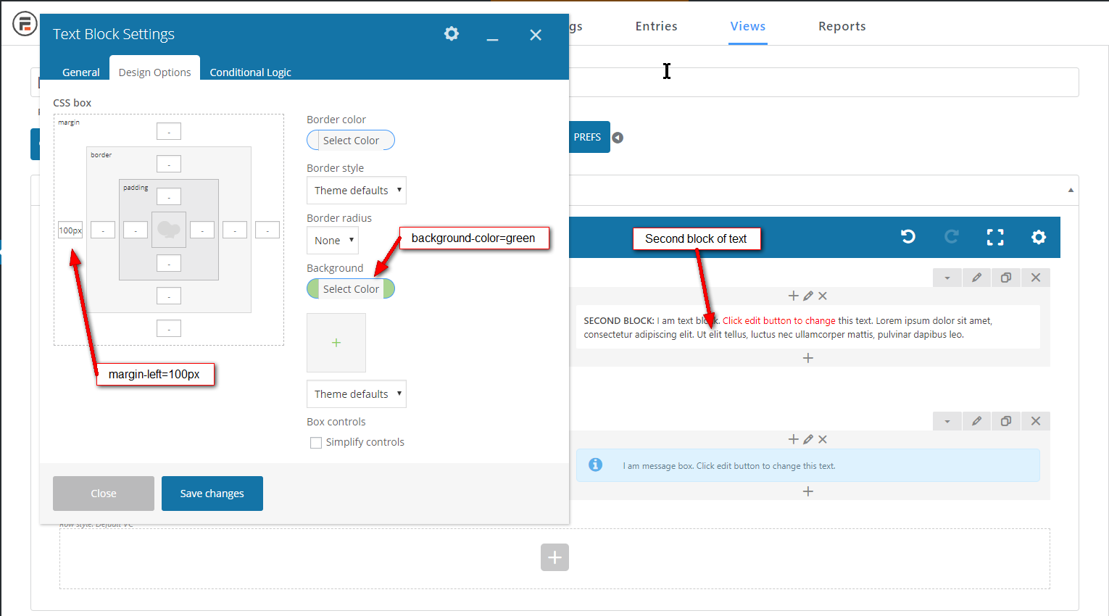This screenshot has width=1109, height=616.
Task: Expand row options arrow for message box row
Action: coord(947,421)
